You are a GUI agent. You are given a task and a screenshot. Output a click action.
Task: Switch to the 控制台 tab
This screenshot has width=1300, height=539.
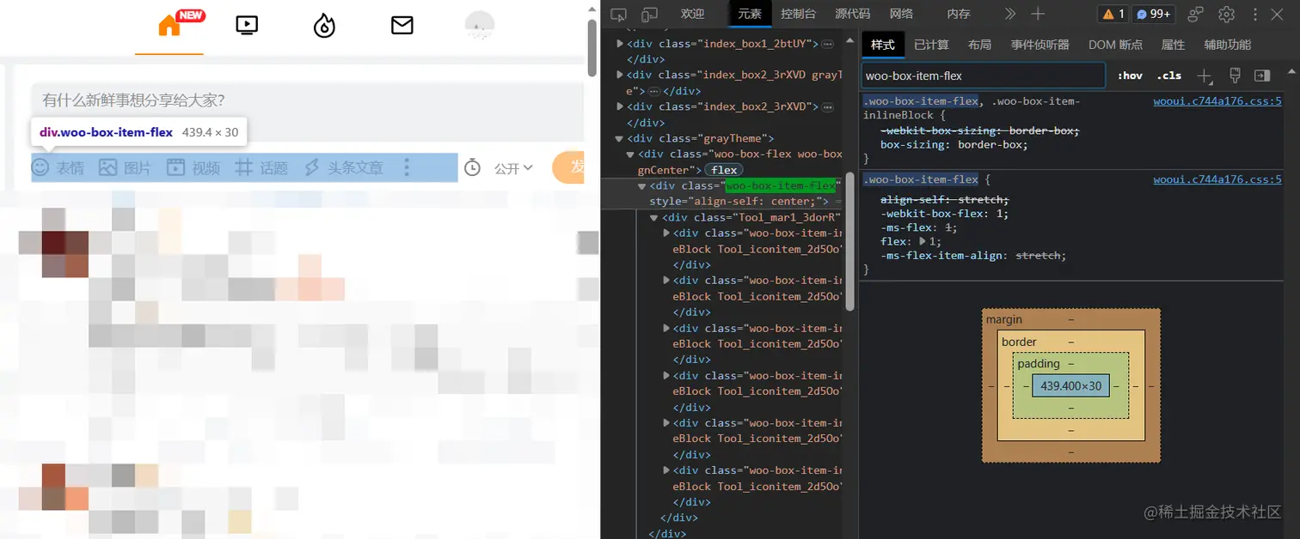coord(799,14)
